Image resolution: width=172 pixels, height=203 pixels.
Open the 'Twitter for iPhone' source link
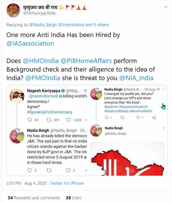point(67,183)
